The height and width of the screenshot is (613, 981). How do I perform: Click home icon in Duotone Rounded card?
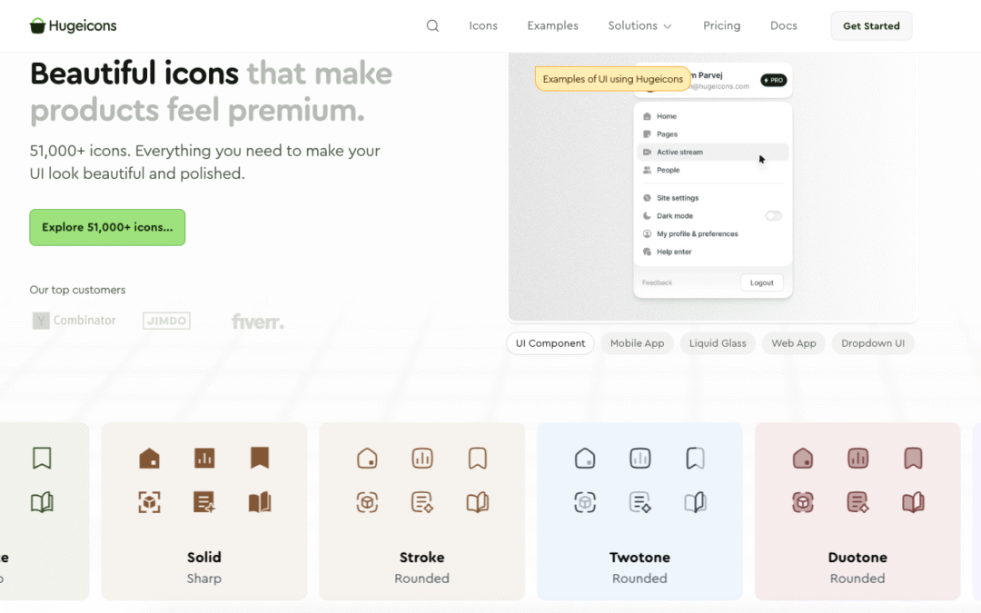pyautogui.click(x=803, y=458)
